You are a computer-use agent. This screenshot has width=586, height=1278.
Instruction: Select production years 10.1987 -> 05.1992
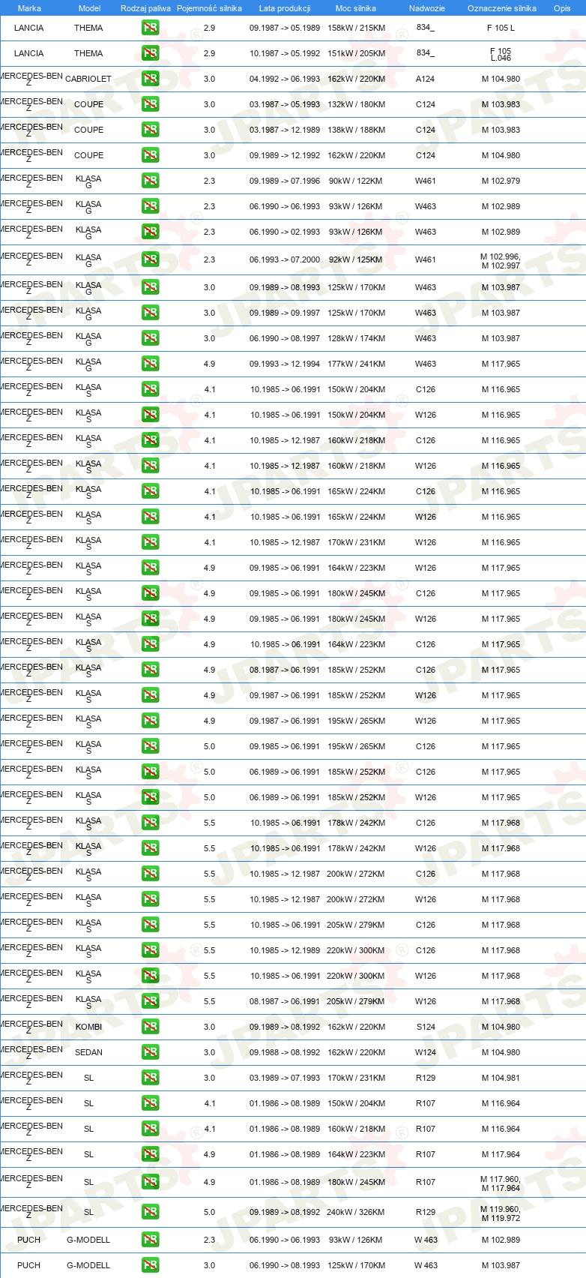[285, 53]
